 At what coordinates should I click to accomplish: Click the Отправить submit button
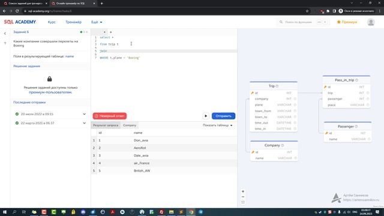tap(223, 116)
